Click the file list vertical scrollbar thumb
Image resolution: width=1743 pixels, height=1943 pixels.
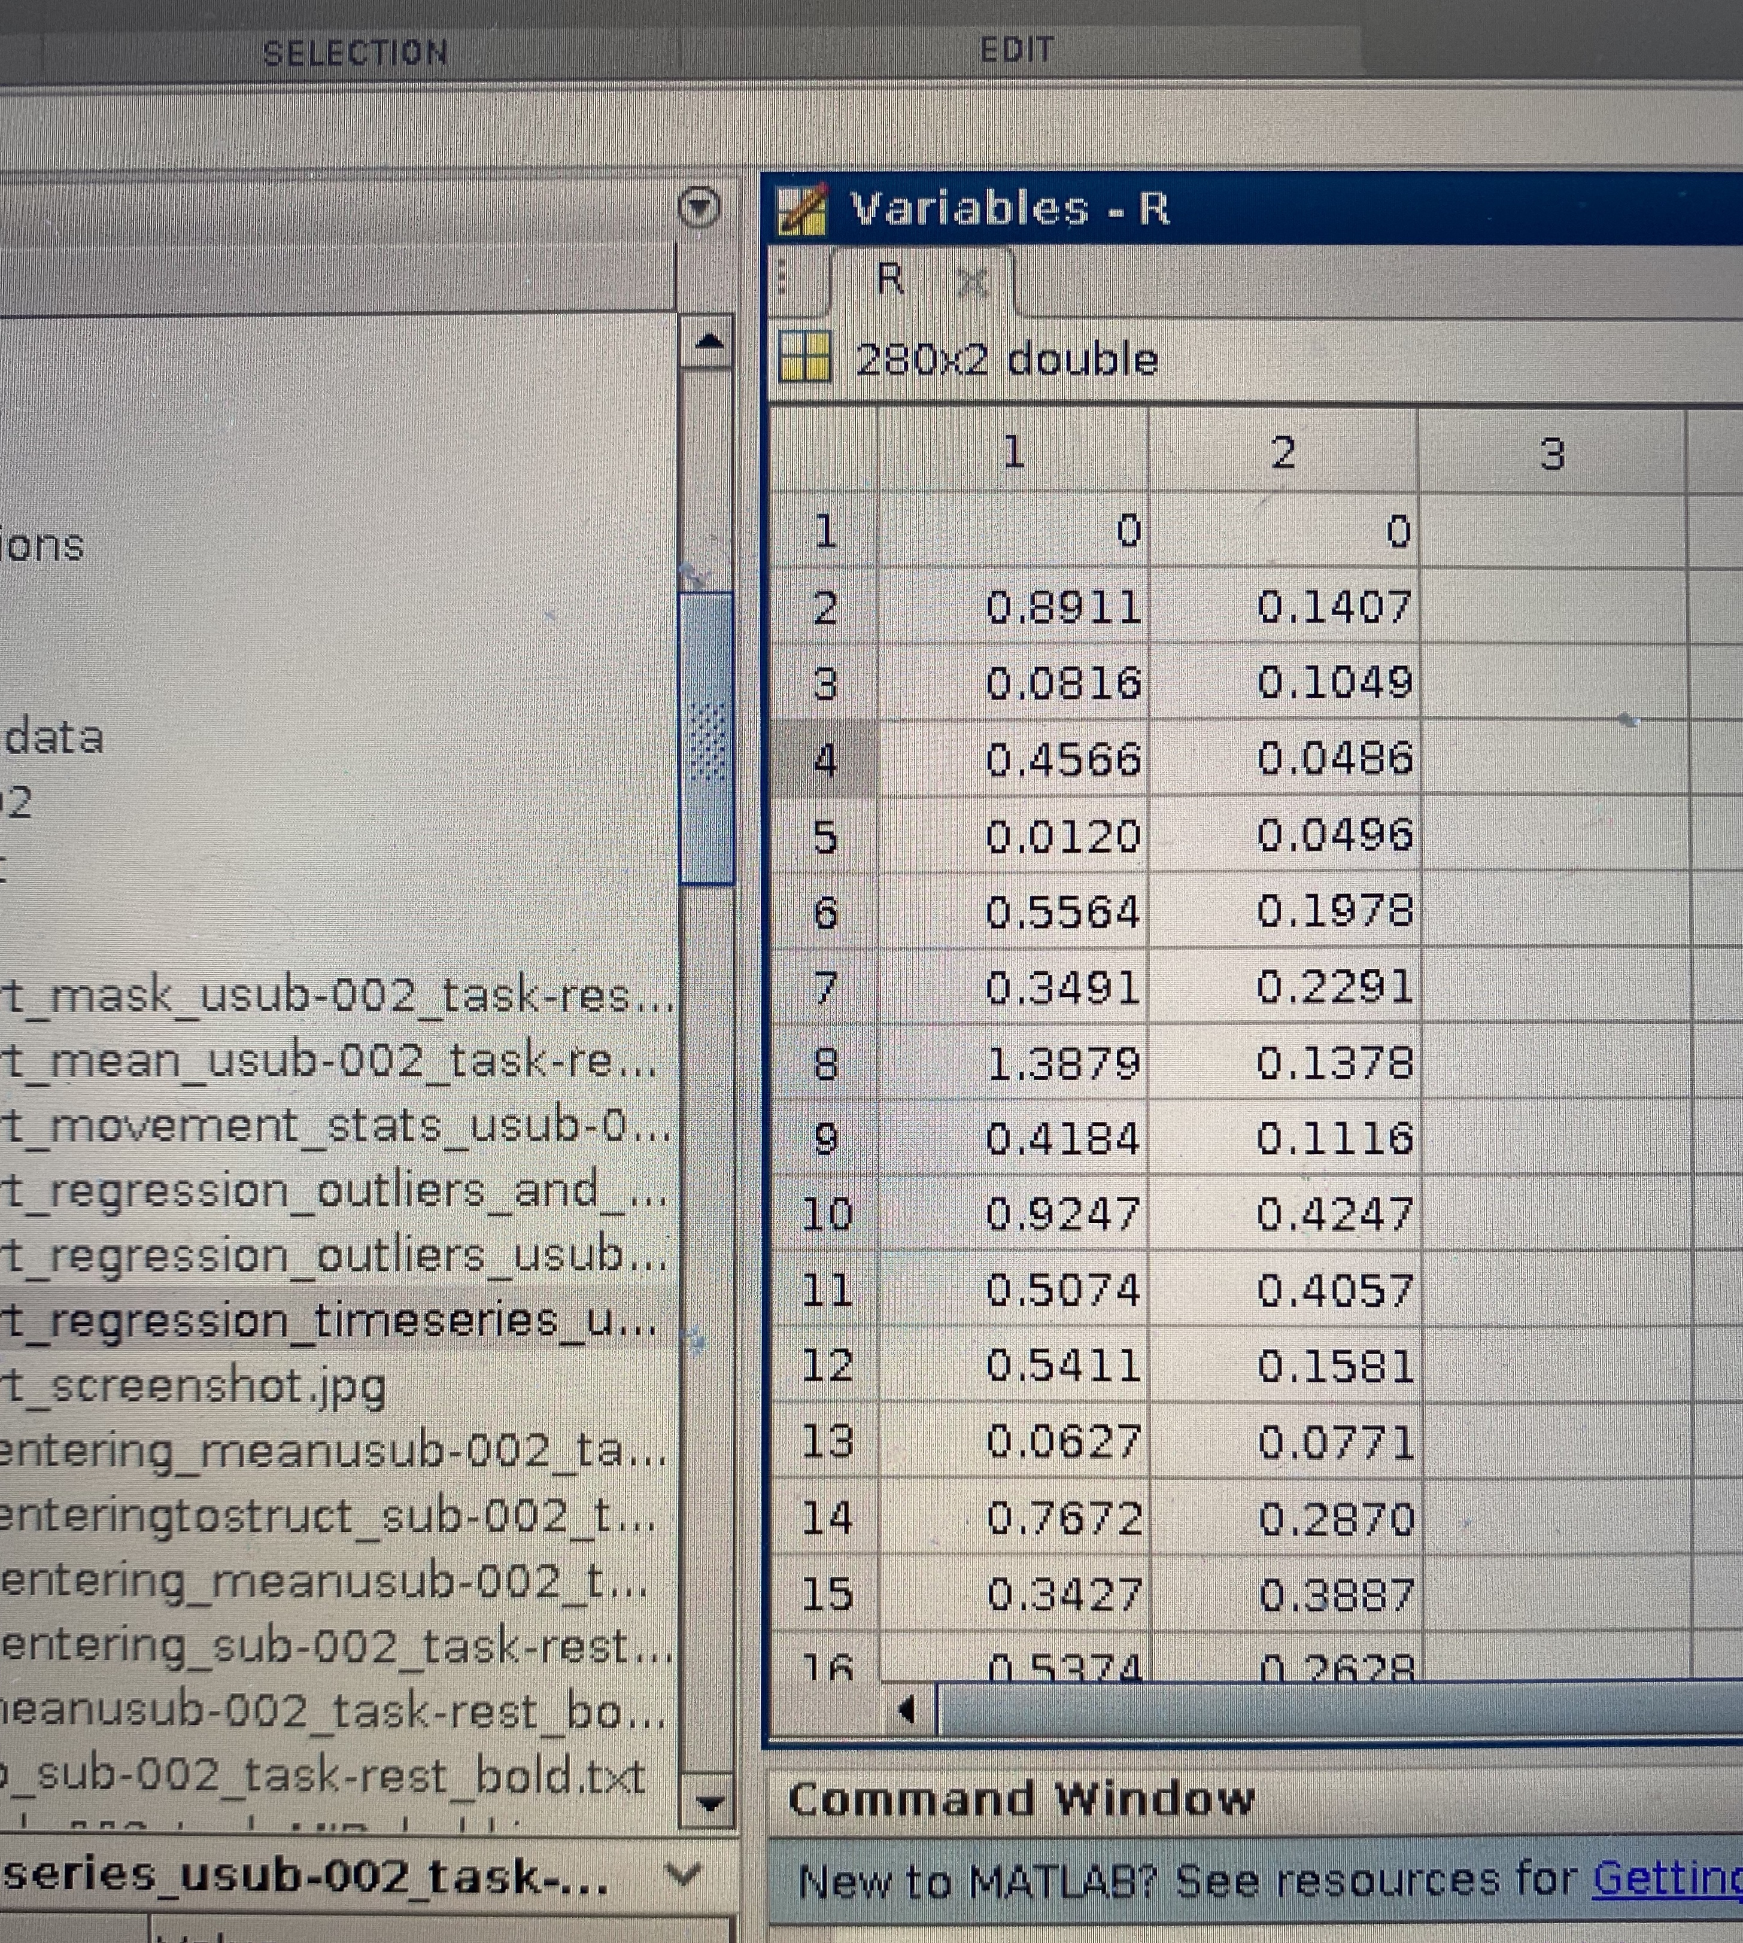tap(707, 737)
